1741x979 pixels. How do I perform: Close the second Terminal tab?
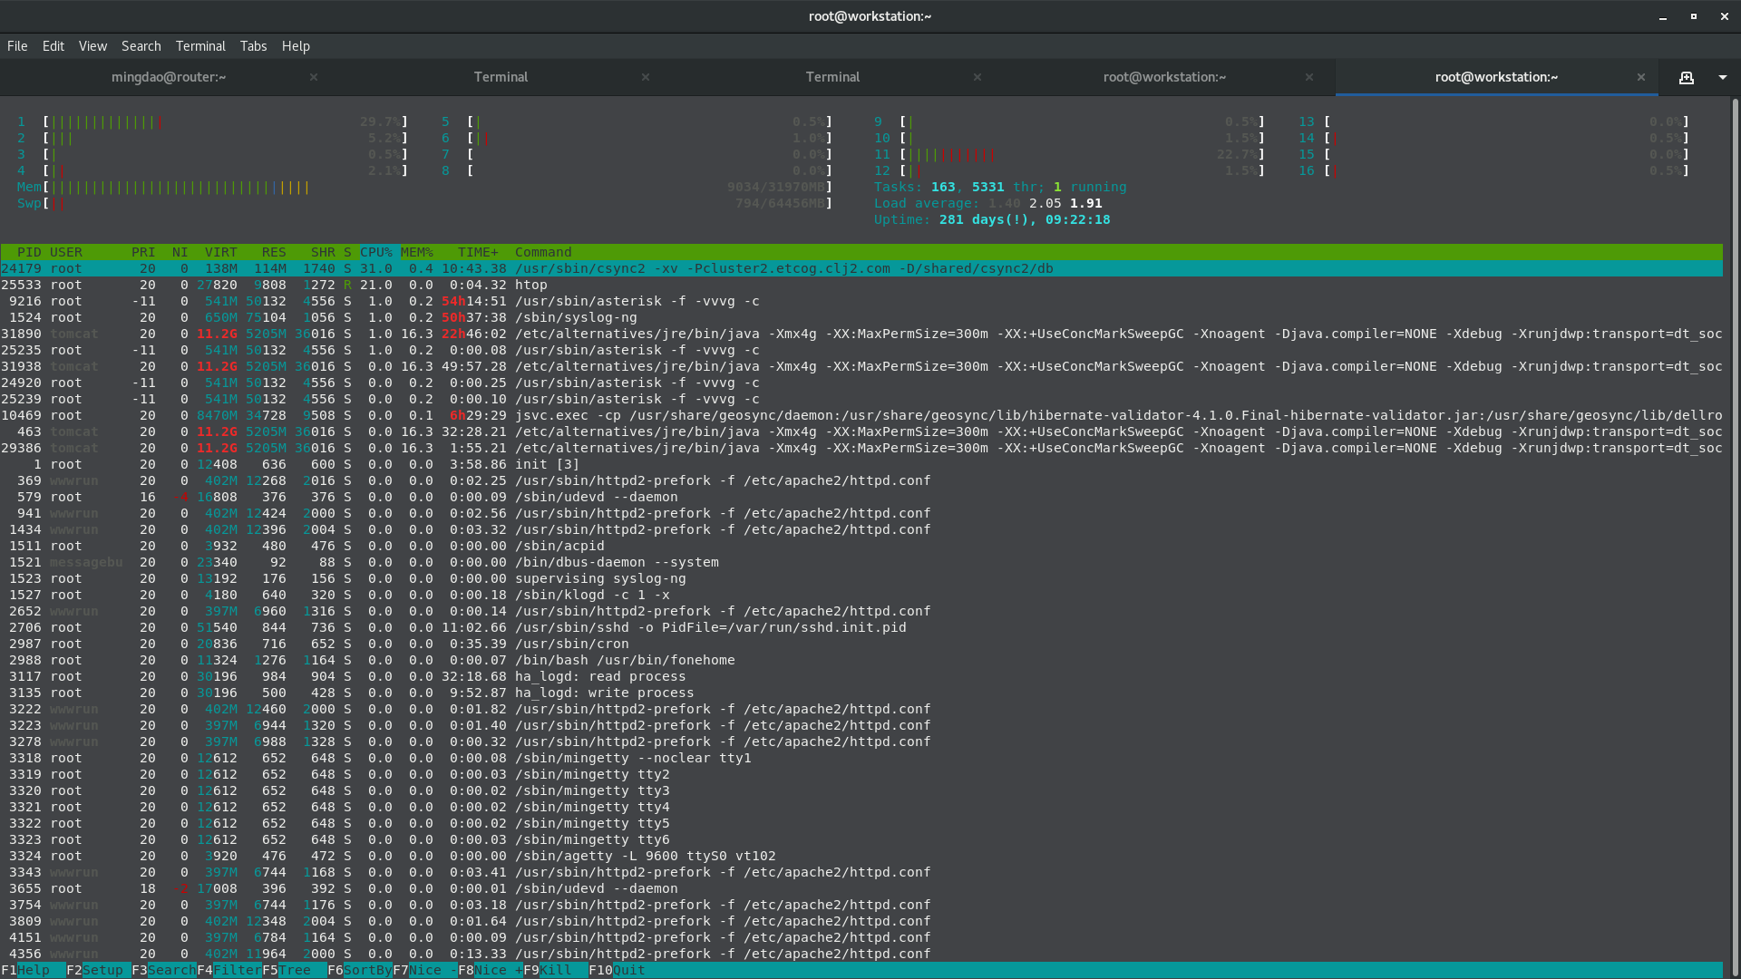pyautogui.click(x=977, y=77)
